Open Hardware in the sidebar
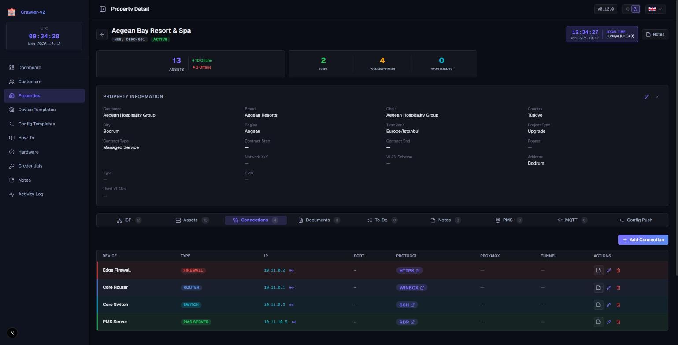Image resolution: width=678 pixels, height=345 pixels. coord(44,152)
